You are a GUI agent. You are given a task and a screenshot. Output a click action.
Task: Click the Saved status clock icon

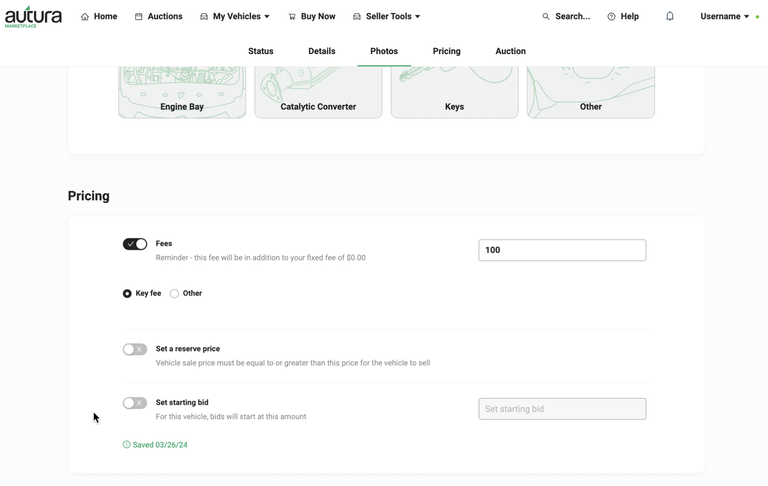pos(126,445)
